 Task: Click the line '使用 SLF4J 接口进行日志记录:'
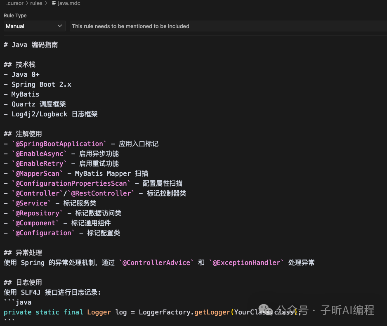click(52, 293)
